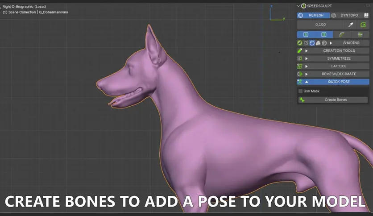Click the CREATION TOOLS label
Image resolution: width=373 pixels, height=216 pixels.
click(339, 51)
